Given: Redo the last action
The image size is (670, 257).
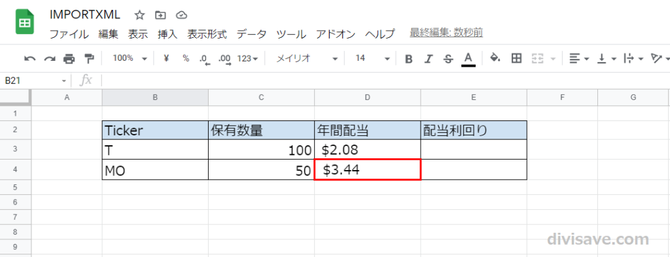Looking at the screenshot, I should (50, 58).
